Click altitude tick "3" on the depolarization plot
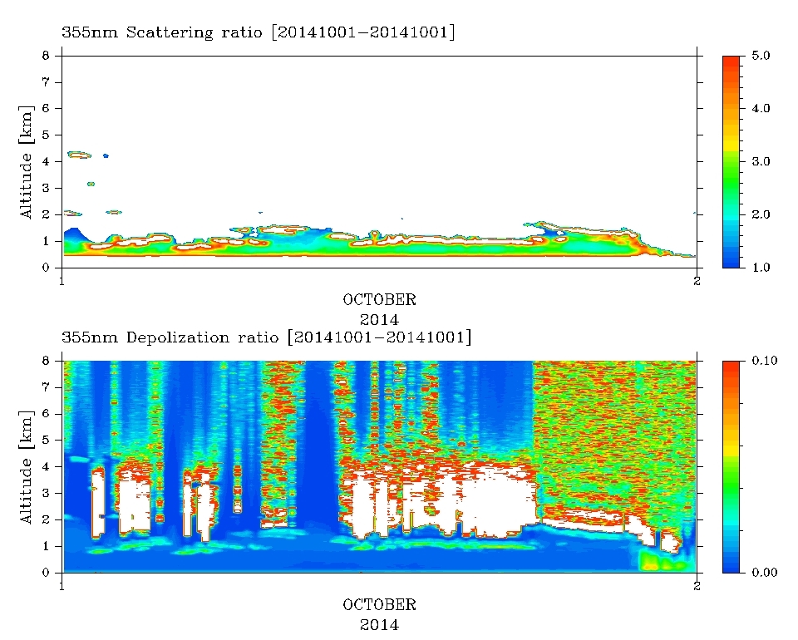 coord(46,494)
